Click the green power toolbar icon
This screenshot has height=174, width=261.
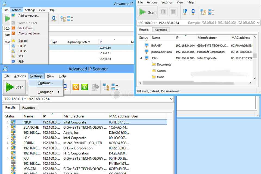tap(84, 87)
